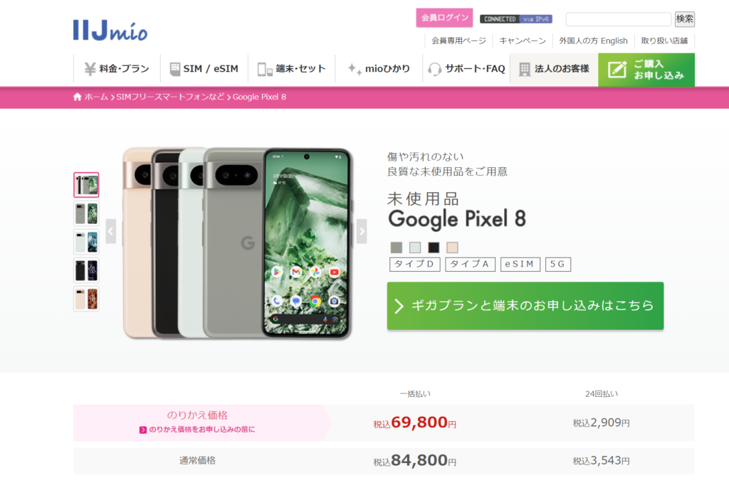Click the building icon for 法人のお客様
The image size is (729, 485).
point(525,69)
